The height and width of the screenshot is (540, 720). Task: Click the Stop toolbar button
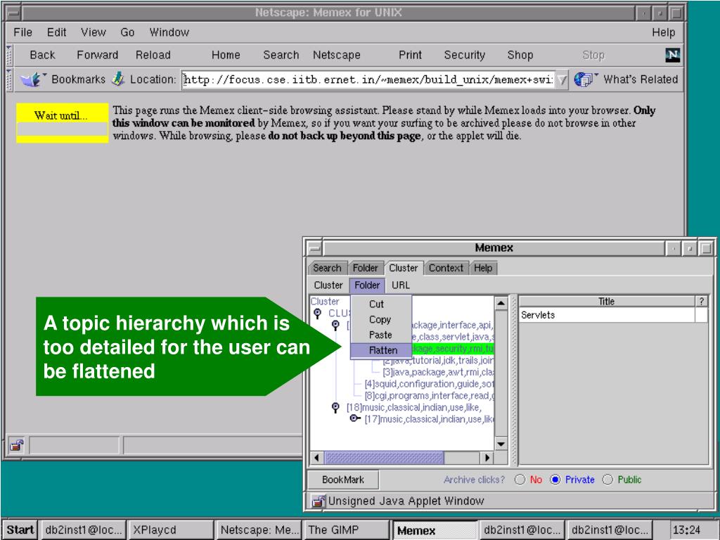click(593, 55)
